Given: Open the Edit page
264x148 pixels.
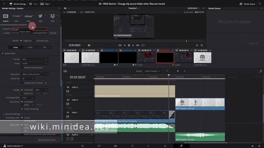Looking at the screenshot, I should coord(115,146).
